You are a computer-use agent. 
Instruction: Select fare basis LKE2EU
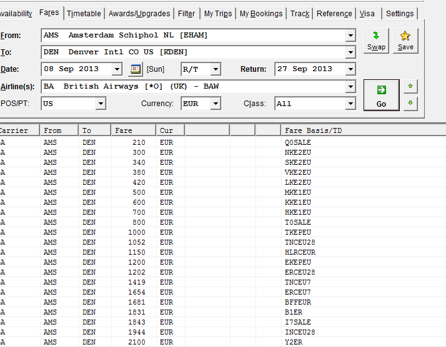(297, 182)
